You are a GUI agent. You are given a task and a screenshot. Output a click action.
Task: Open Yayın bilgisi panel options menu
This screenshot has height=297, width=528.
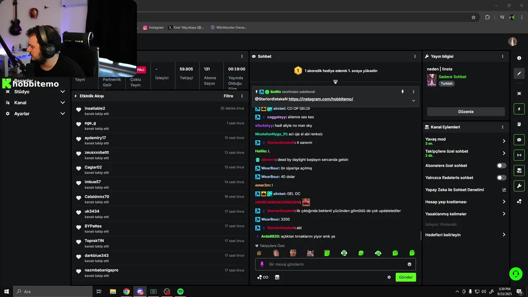pos(502,57)
